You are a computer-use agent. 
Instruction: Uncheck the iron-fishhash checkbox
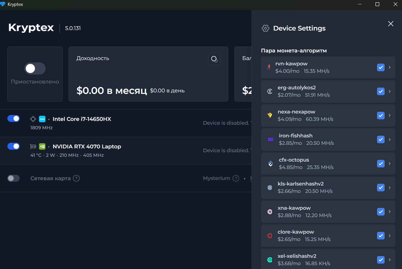click(381, 139)
